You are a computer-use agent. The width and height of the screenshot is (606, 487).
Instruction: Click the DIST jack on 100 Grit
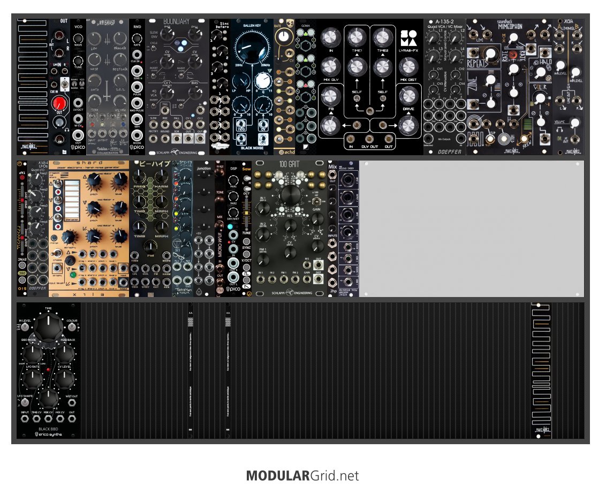pos(319,279)
